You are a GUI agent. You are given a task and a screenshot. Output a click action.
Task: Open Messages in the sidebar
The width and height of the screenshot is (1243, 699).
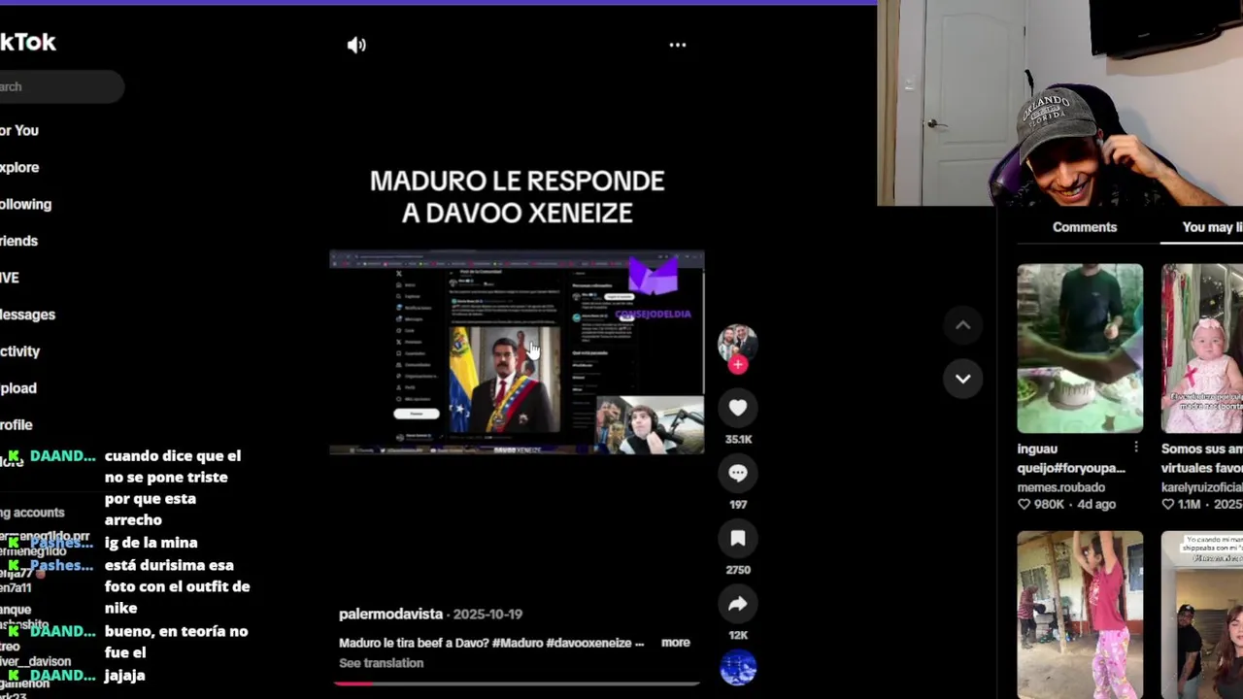click(x=27, y=315)
